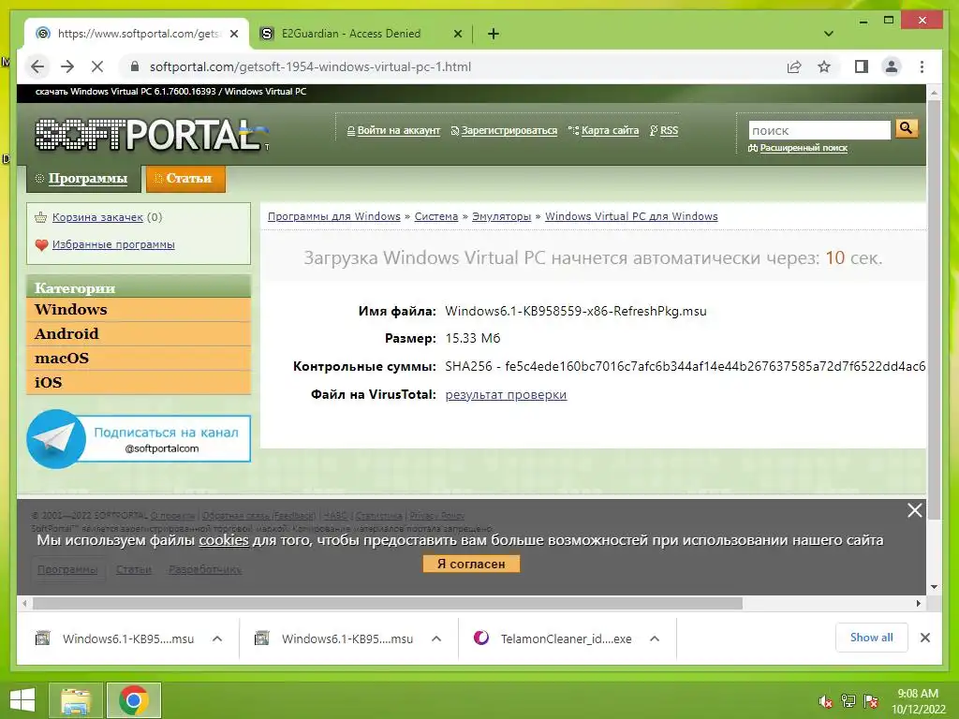Image resolution: width=959 pixels, height=719 pixels.
Task: Click the lock icon in the address bar
Action: [x=135, y=66]
